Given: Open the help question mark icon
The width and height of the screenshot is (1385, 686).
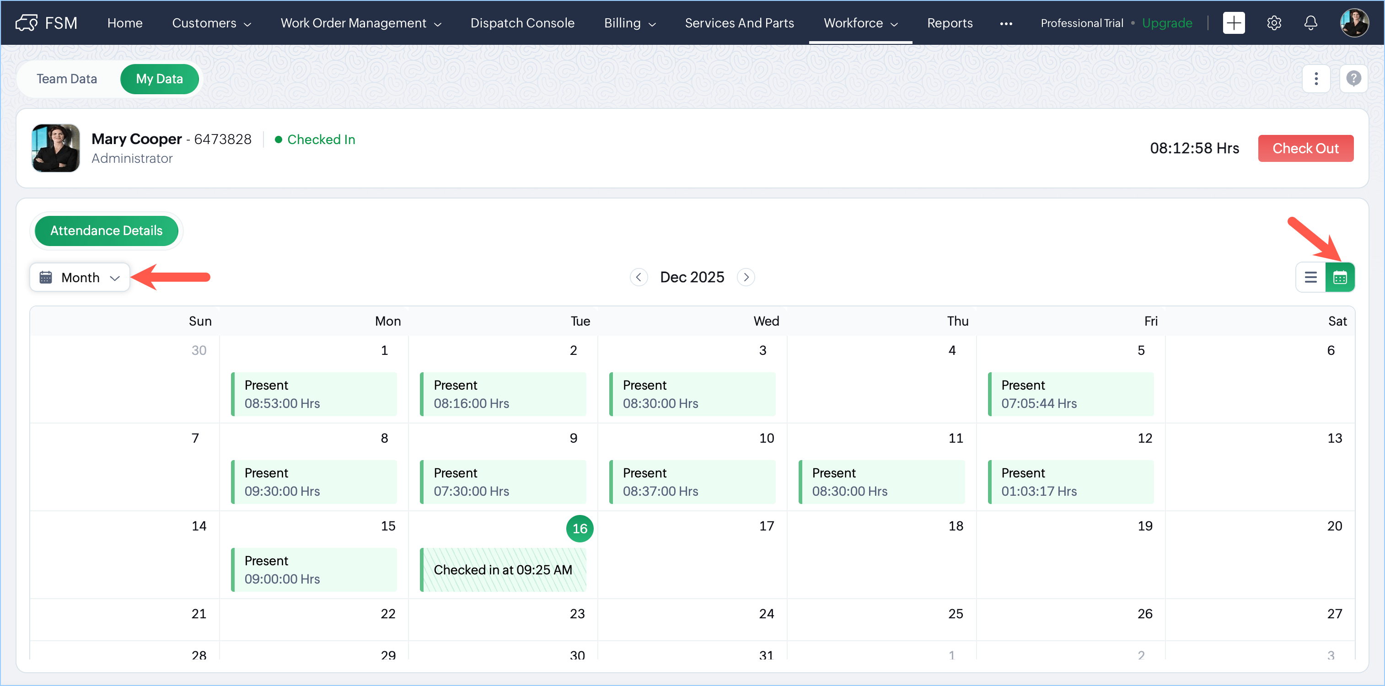Looking at the screenshot, I should [x=1353, y=79].
